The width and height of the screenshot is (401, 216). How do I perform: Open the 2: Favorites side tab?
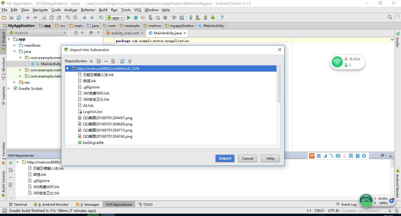coord(3,153)
